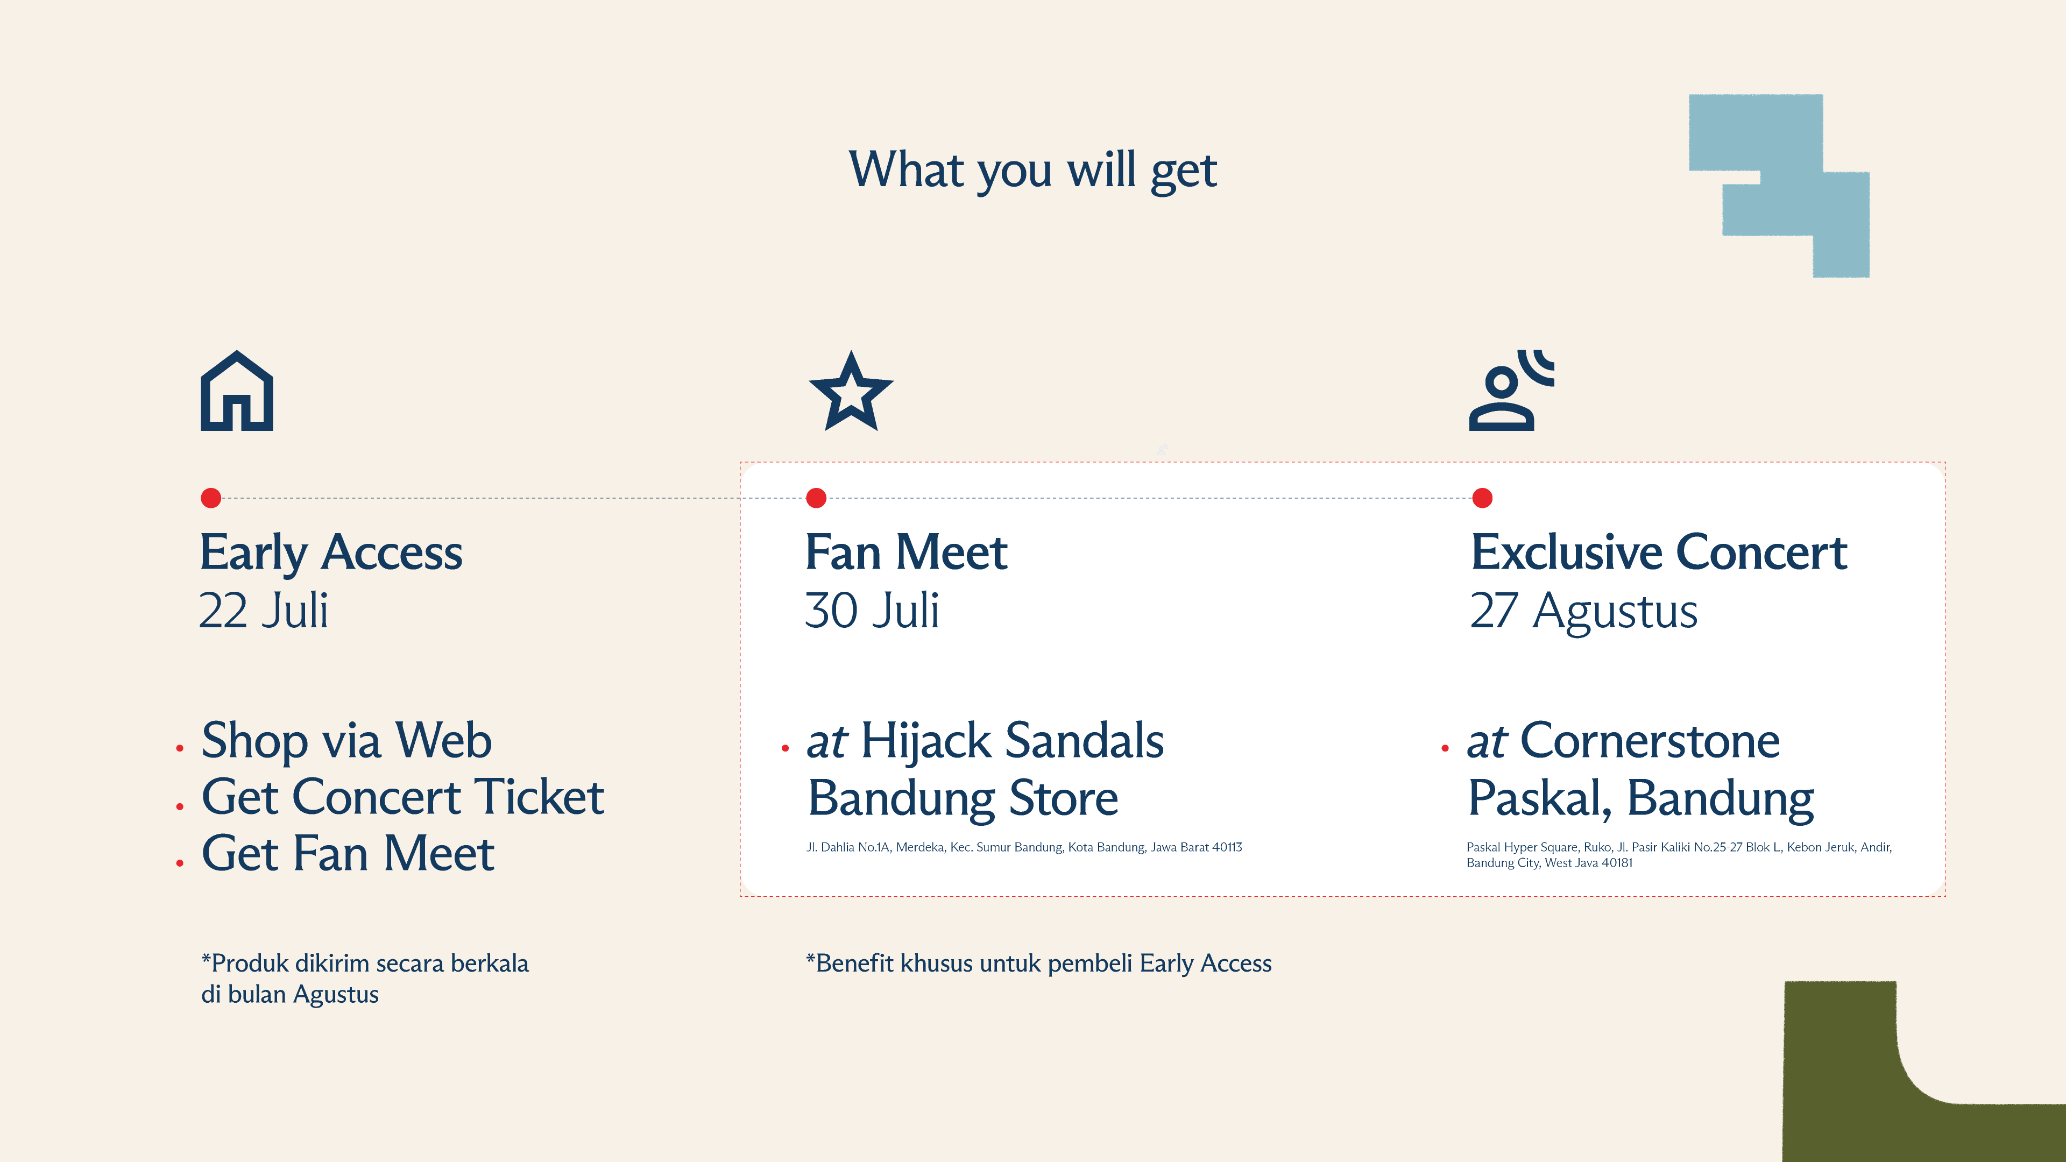The image size is (2066, 1162).
Task: Select the red dot above Early Access
Action: point(211,498)
